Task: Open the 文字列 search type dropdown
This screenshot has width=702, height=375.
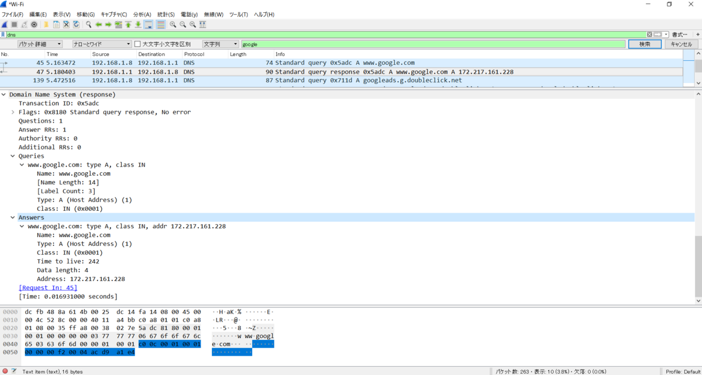Action: (221, 44)
